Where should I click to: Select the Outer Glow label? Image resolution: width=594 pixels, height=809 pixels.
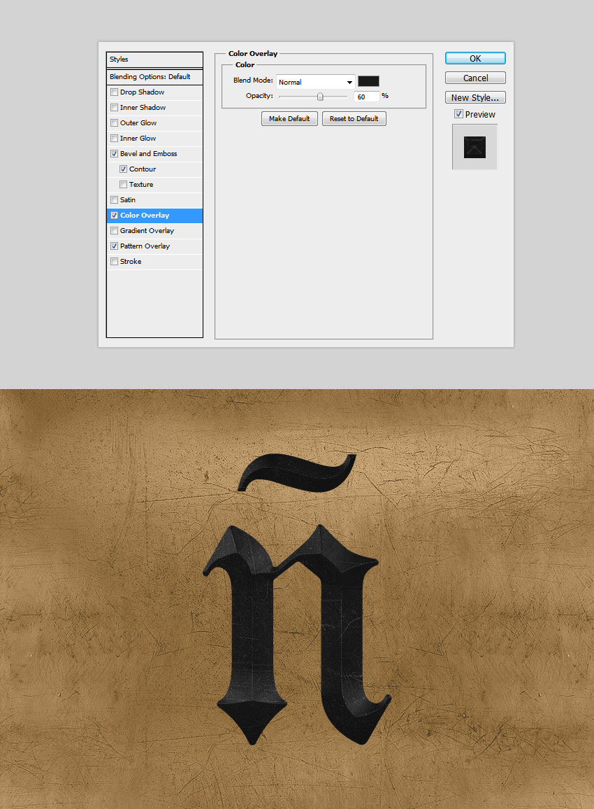point(138,122)
